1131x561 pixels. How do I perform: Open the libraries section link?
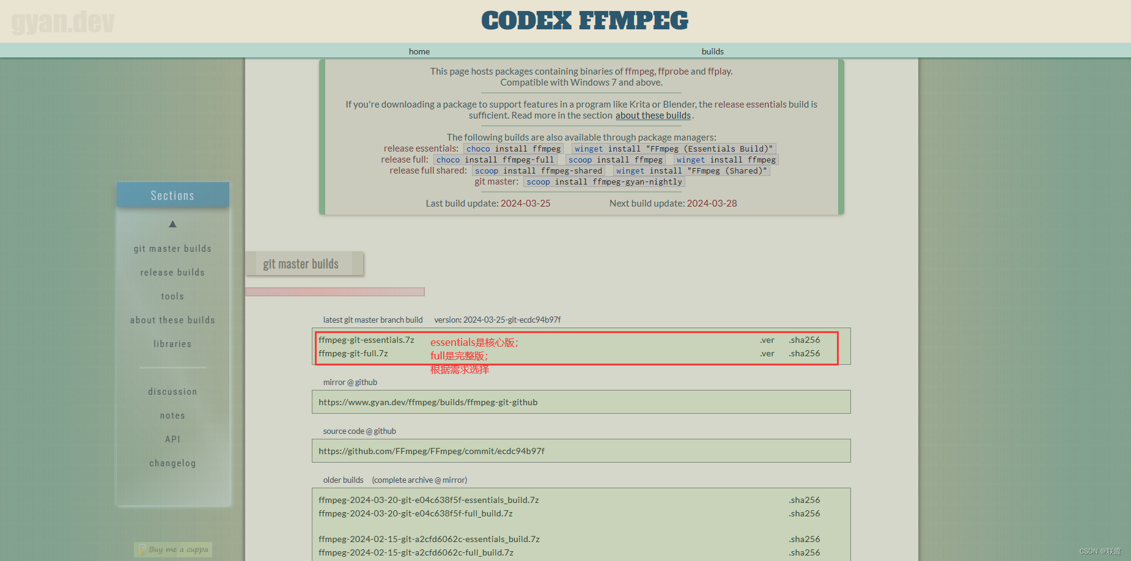[x=172, y=344]
